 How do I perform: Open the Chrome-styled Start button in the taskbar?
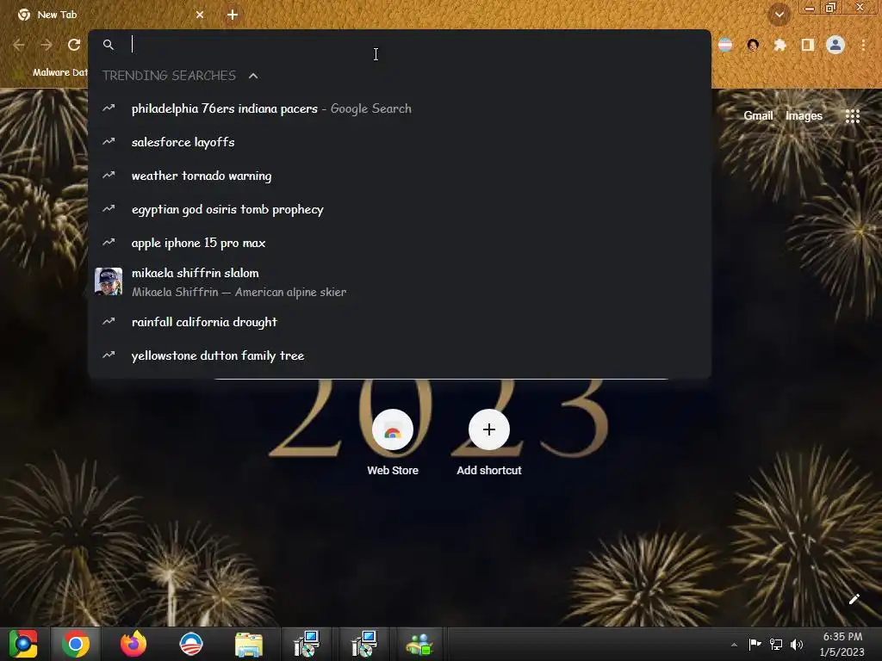pyautogui.click(x=23, y=644)
